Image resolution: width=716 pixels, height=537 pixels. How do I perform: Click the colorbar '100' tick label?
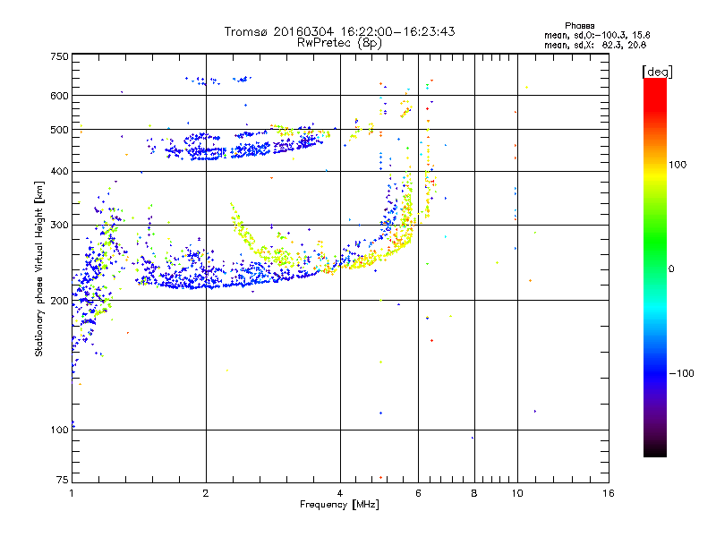678,165
